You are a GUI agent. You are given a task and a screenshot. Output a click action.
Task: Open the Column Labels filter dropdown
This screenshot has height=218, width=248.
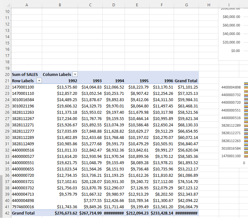point(75,74)
